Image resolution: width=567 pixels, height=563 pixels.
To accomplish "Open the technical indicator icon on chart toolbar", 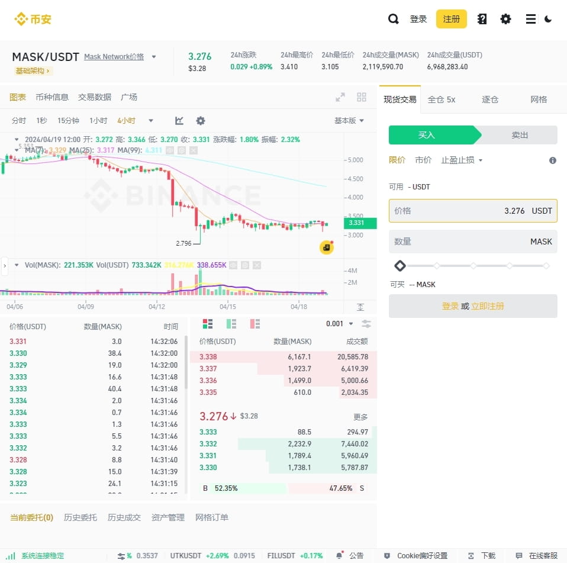I will pyautogui.click(x=179, y=120).
